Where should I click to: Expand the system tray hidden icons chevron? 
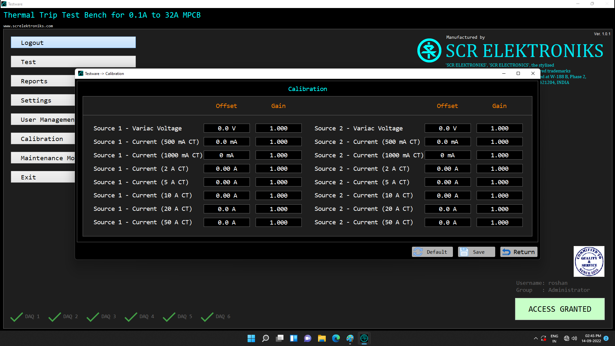point(536,338)
